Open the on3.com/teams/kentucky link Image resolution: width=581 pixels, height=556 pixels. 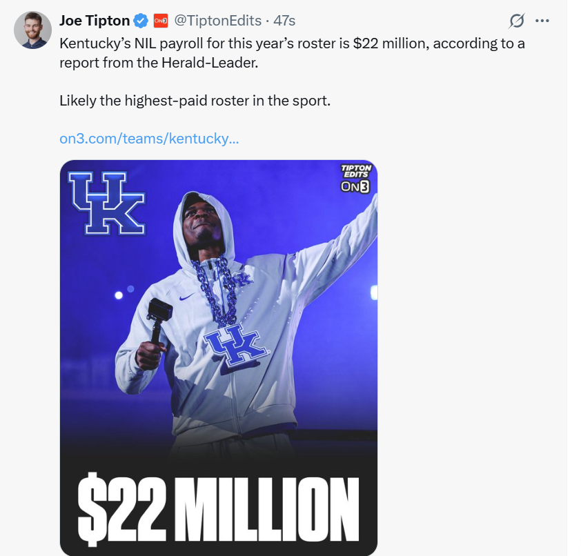pyautogui.click(x=149, y=138)
